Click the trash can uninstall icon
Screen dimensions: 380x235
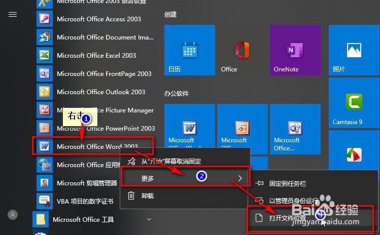coord(131,195)
